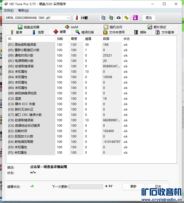Click the data value 25521
The height and width of the screenshot is (203, 184).
(x=107, y=56)
